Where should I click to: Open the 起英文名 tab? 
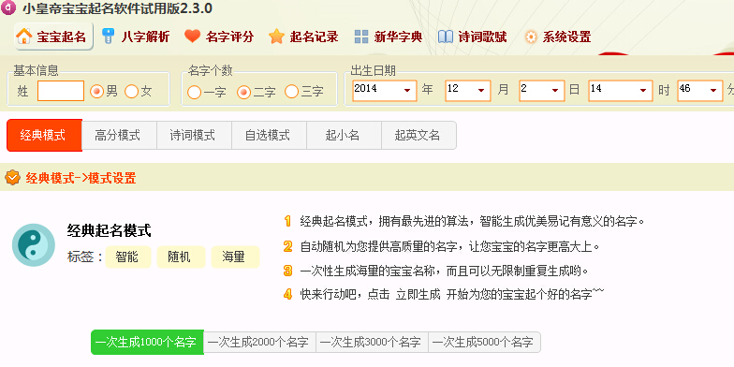tap(418, 135)
